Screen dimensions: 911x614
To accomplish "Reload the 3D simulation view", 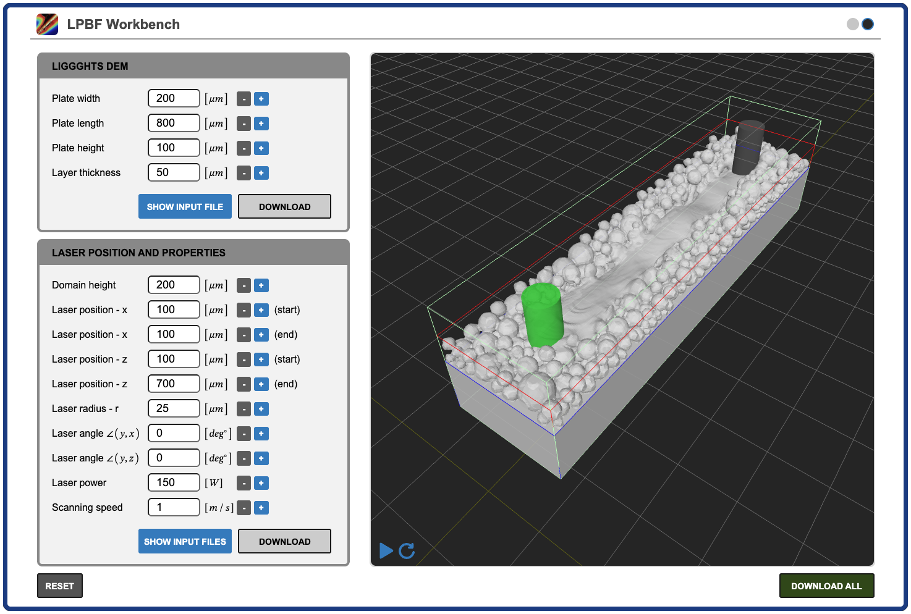I will coord(407,550).
